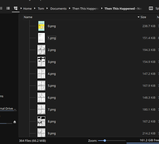Select 9.png thumbnail

[x=41, y=133]
